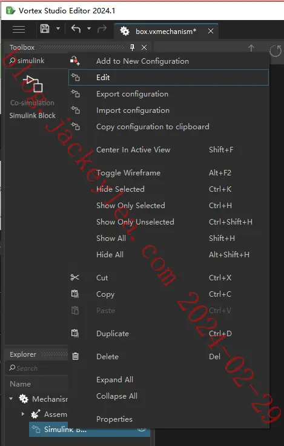Click the Add to New Configuration icon
Screen dimensions: 284x446
75,61
